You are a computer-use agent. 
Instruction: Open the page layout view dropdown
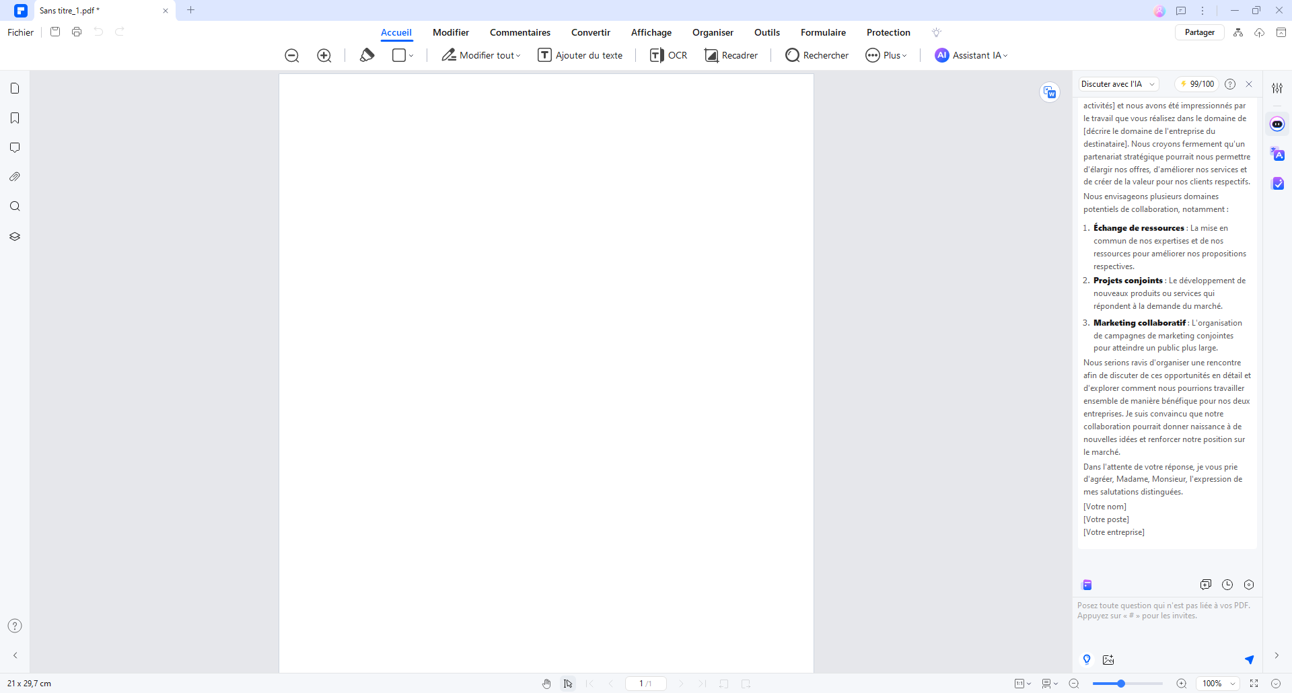tap(1050, 684)
